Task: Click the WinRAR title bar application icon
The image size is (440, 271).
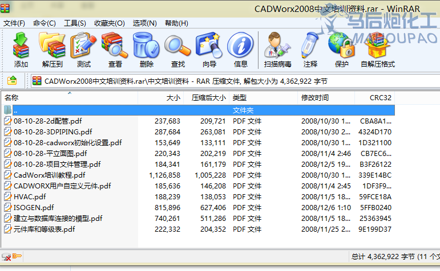Action: tap(5, 9)
